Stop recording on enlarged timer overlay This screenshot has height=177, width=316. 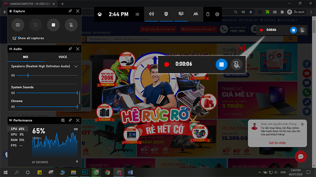point(222,65)
